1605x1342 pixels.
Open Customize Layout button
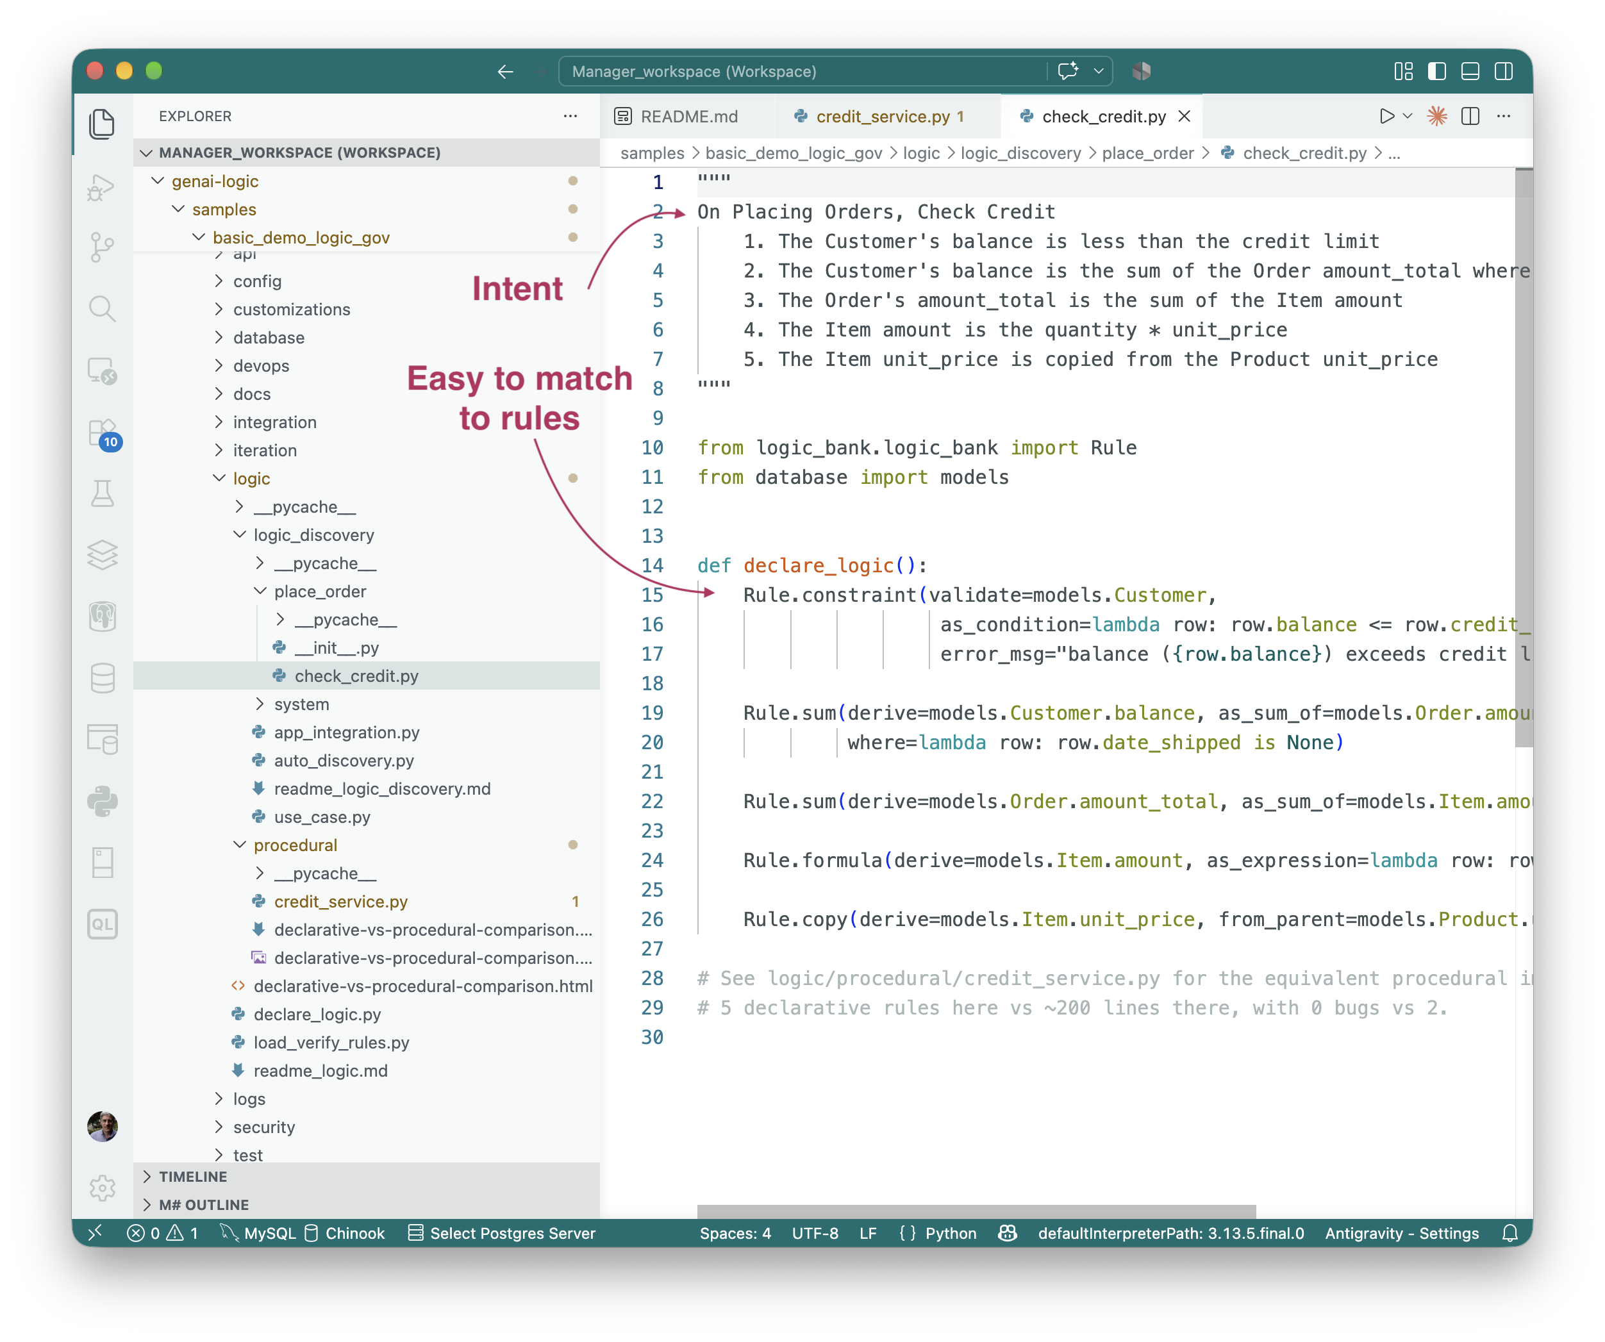pos(1403,71)
